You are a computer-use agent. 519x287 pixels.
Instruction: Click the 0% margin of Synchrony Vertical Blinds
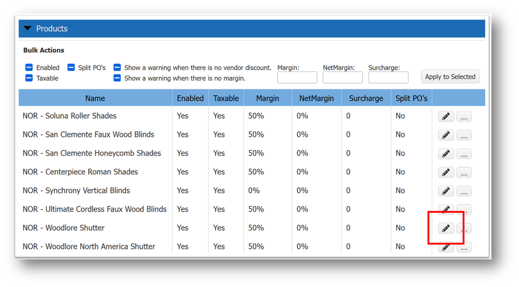254,191
